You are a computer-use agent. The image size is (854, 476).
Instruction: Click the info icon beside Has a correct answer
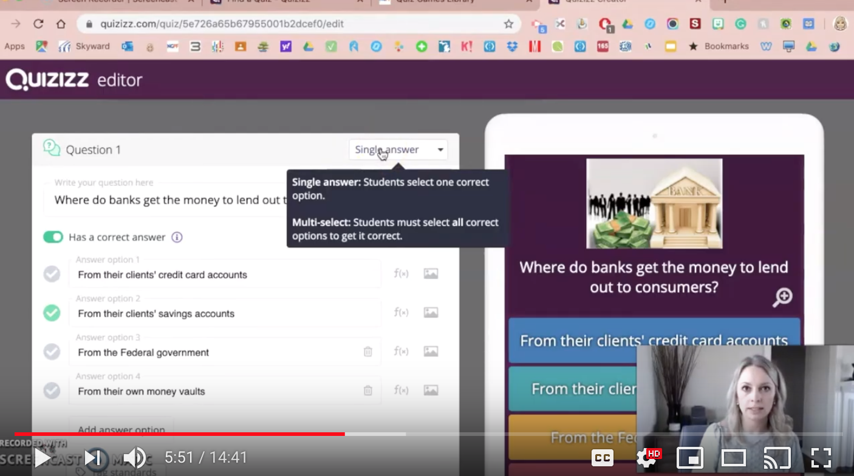coord(177,237)
